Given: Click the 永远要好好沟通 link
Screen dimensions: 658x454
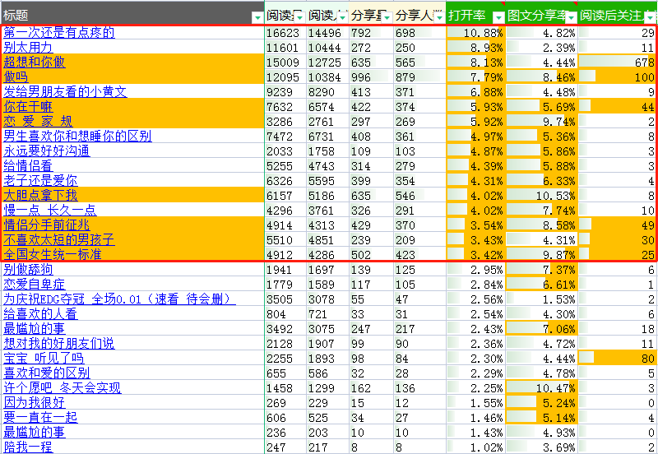Looking at the screenshot, I should pyautogui.click(x=47, y=151).
